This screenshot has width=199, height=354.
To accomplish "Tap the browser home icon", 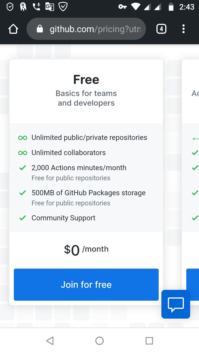I will (x=13, y=29).
